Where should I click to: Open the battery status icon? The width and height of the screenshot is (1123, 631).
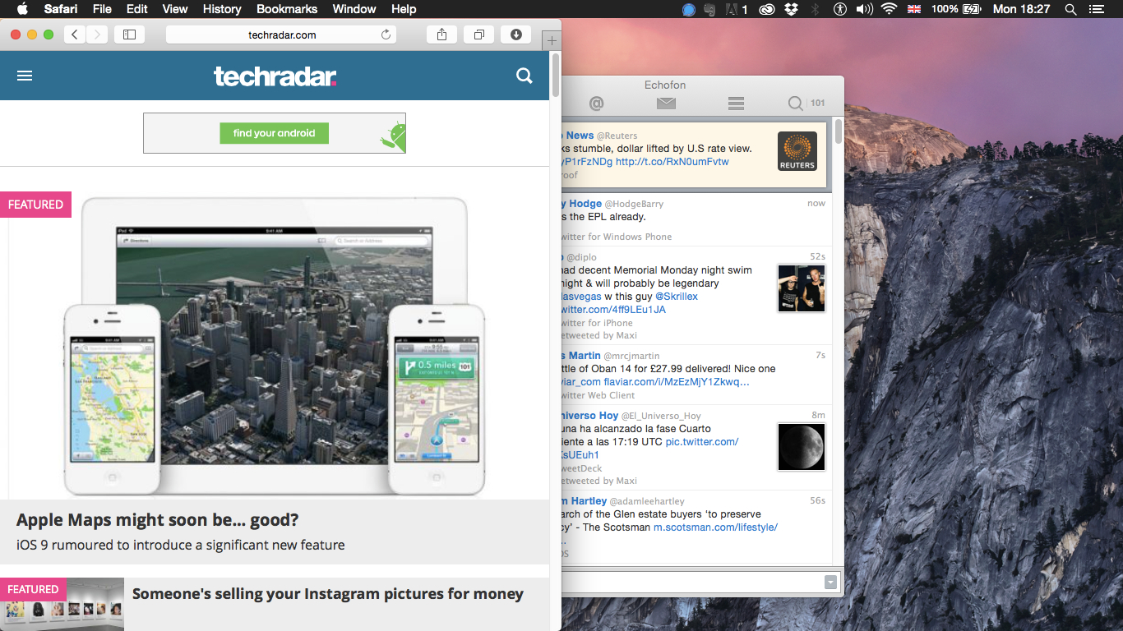[x=973, y=9]
